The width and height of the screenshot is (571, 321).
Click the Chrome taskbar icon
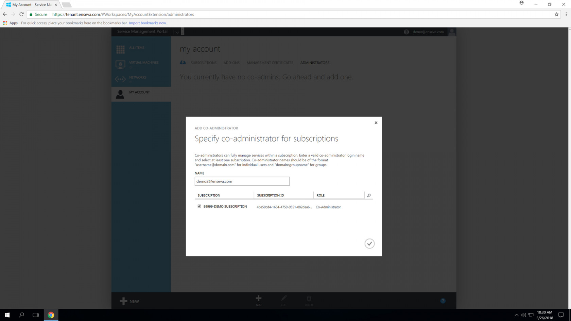tap(51, 315)
